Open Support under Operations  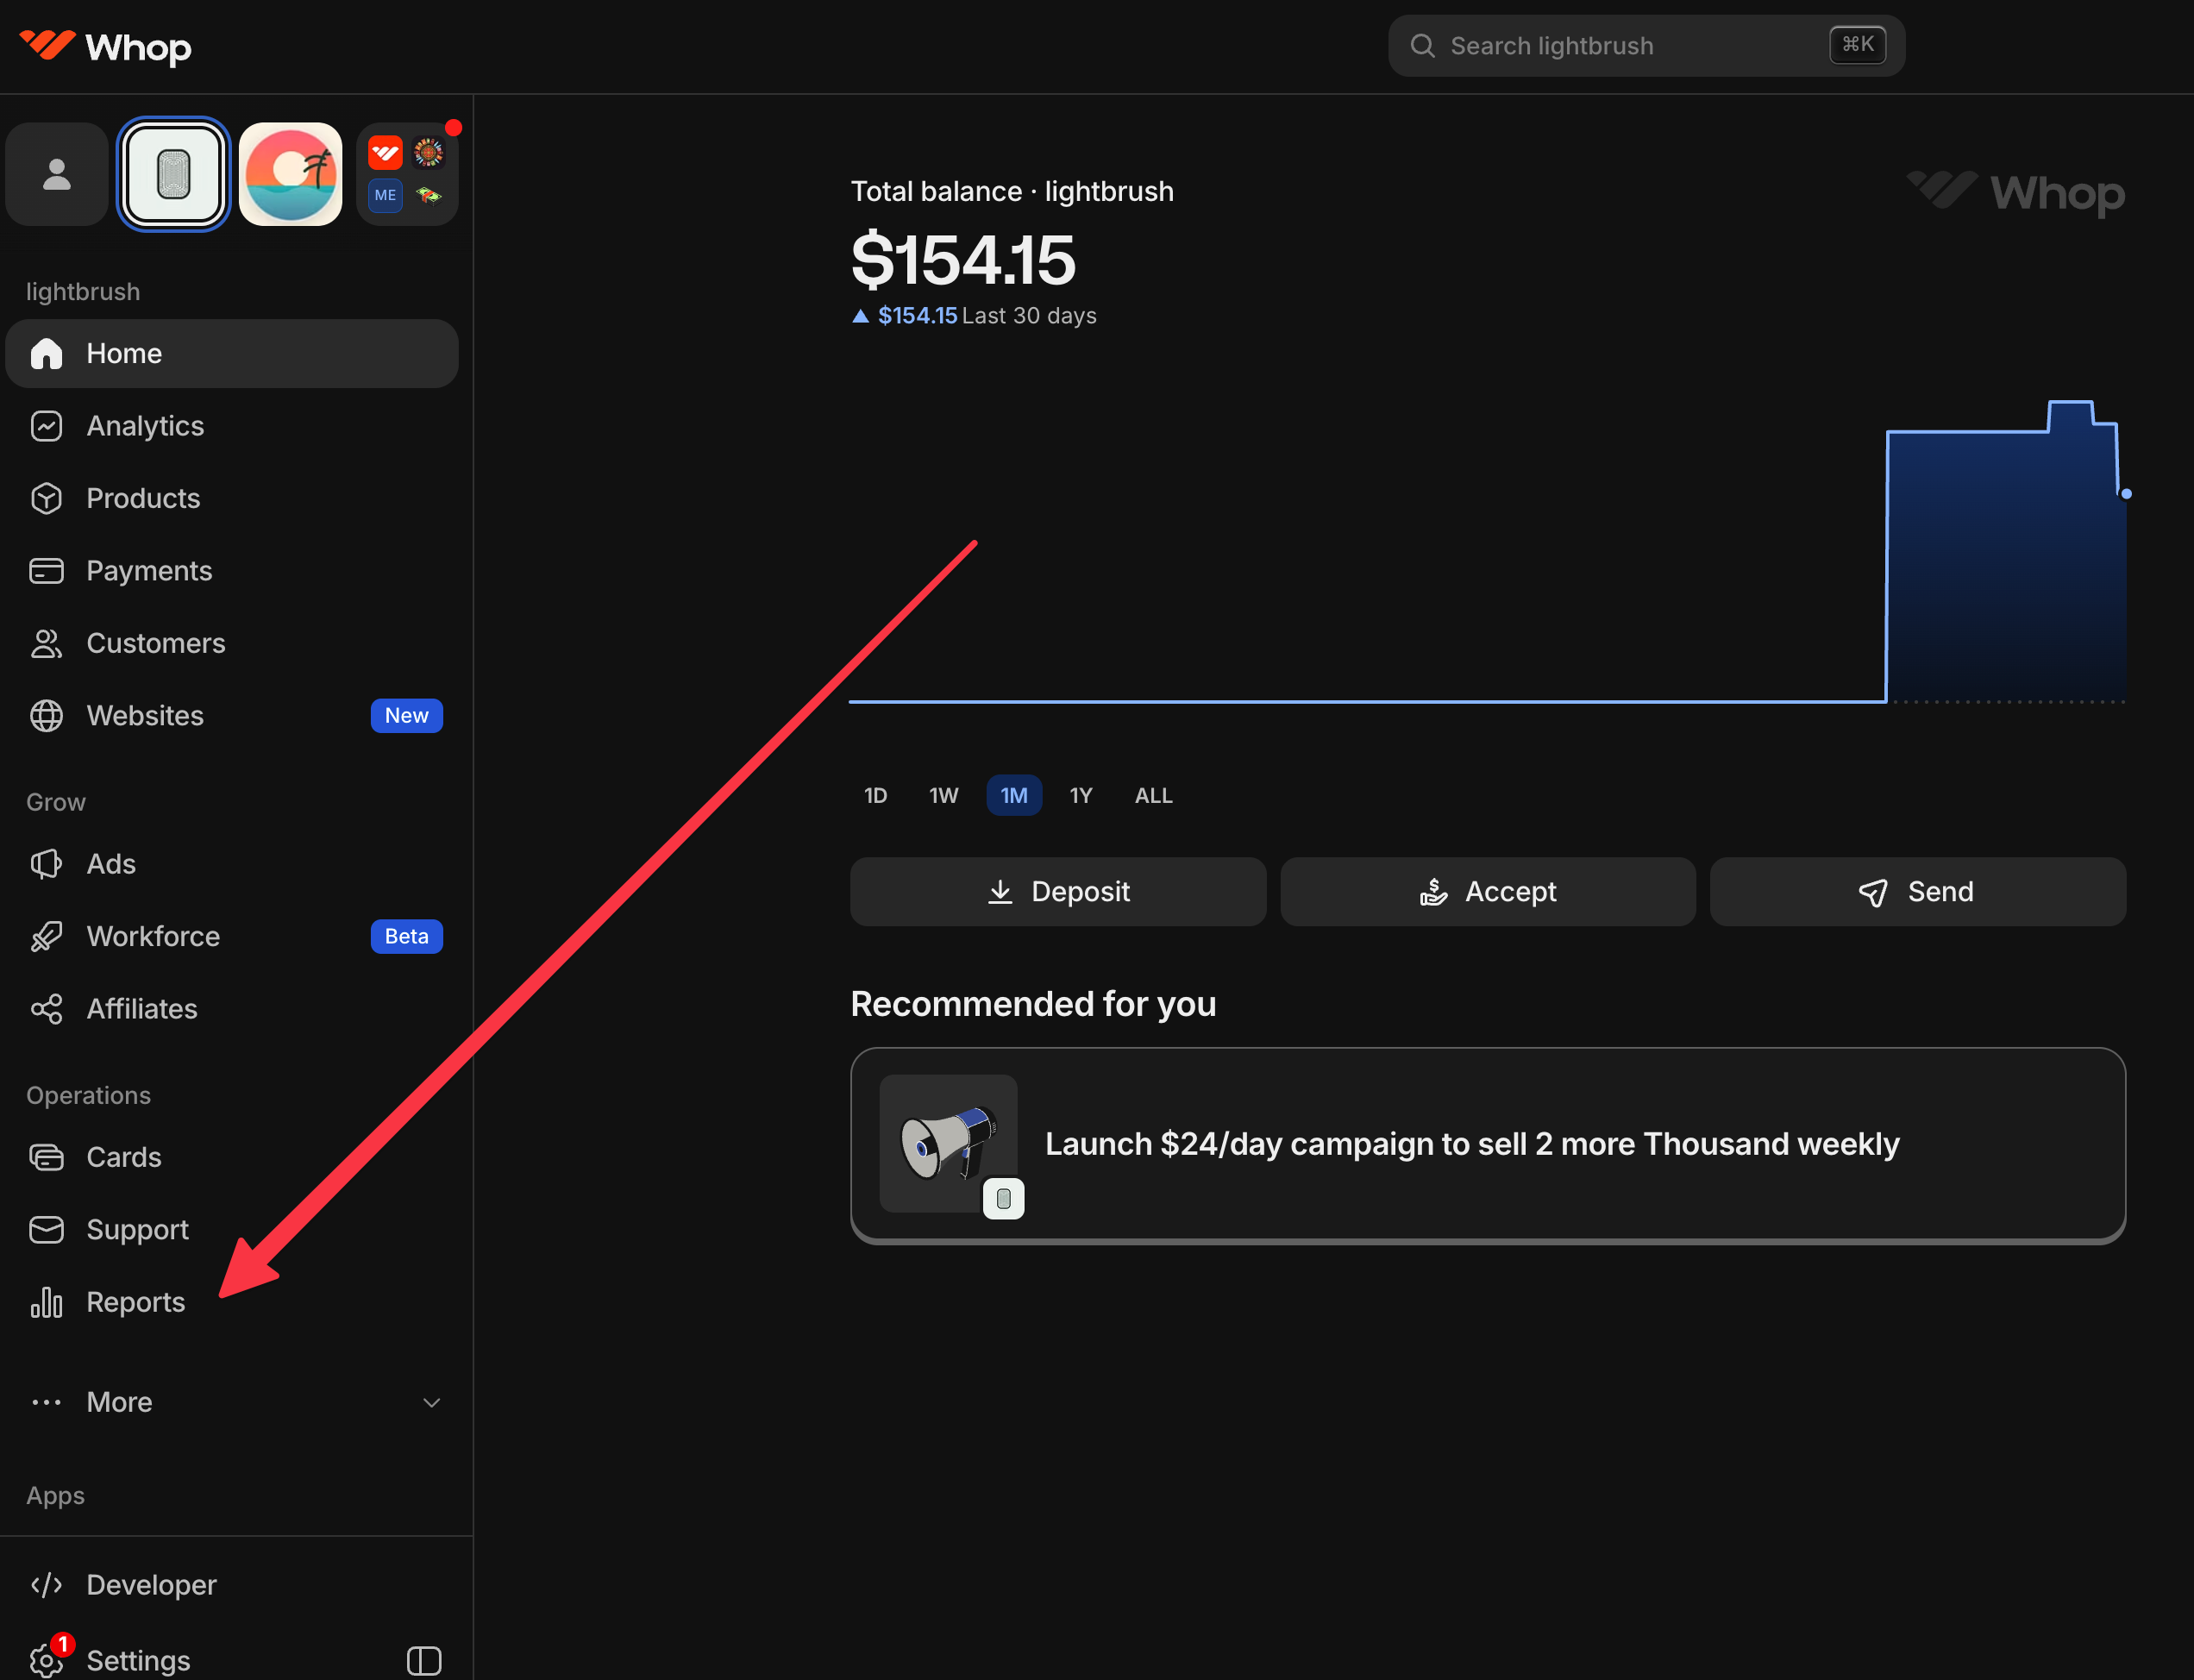(x=232, y=1229)
